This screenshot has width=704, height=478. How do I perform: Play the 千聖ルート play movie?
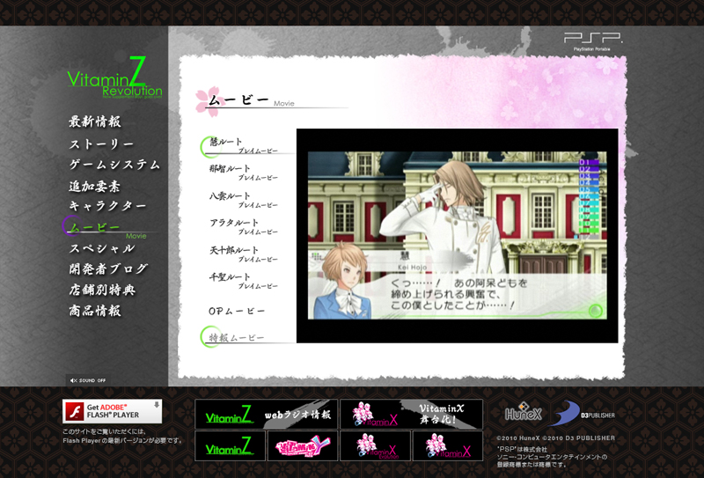pyautogui.click(x=244, y=281)
